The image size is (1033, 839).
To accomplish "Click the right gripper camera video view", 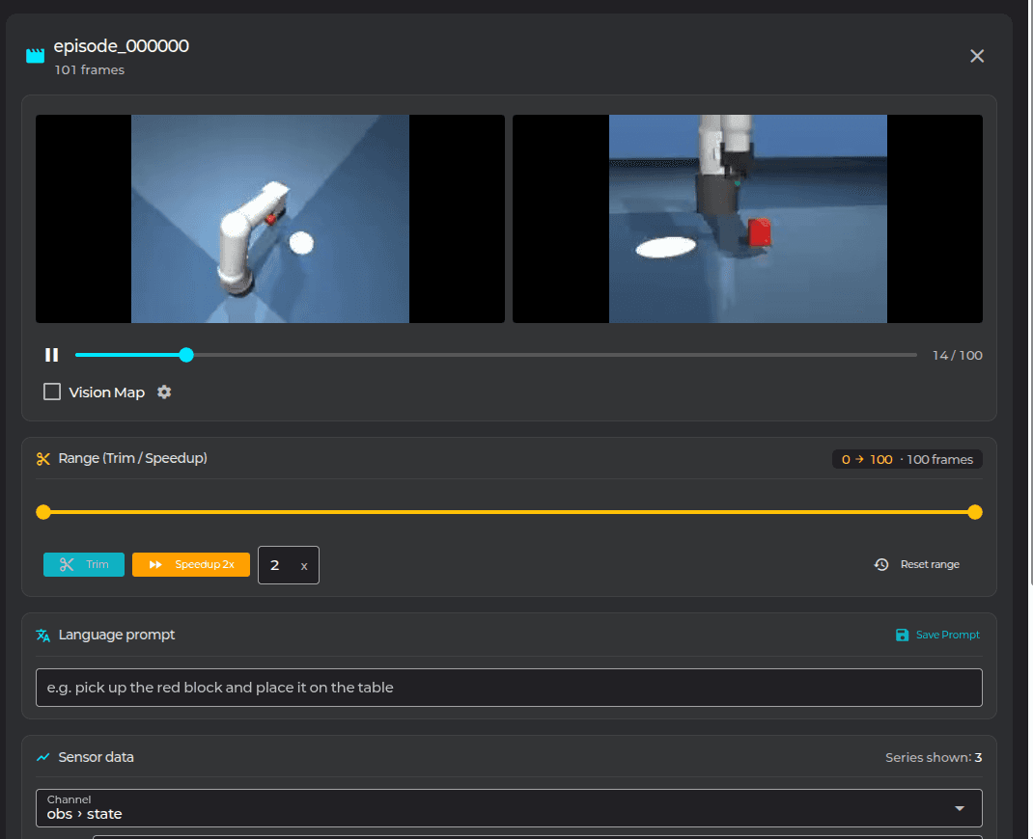I will [x=748, y=219].
